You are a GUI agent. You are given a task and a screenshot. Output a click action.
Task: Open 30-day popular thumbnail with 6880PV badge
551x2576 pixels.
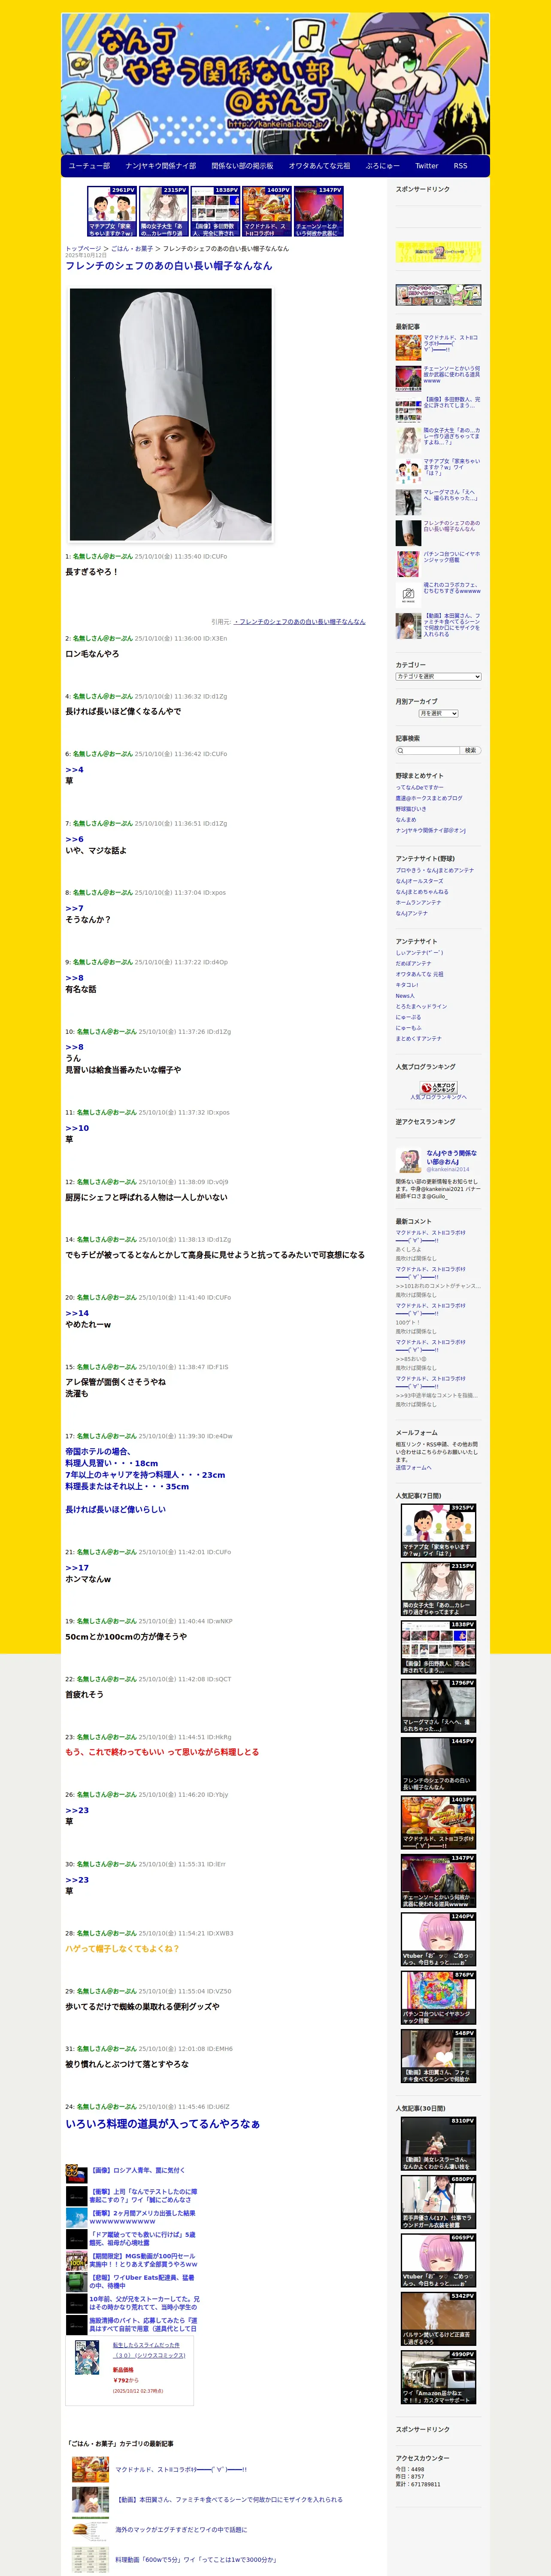tap(438, 2202)
